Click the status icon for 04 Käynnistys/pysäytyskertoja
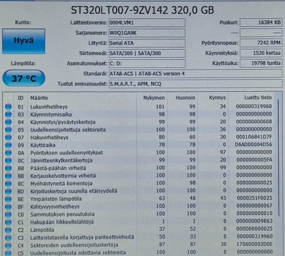Screen dimensions: 285x256 (8, 122)
